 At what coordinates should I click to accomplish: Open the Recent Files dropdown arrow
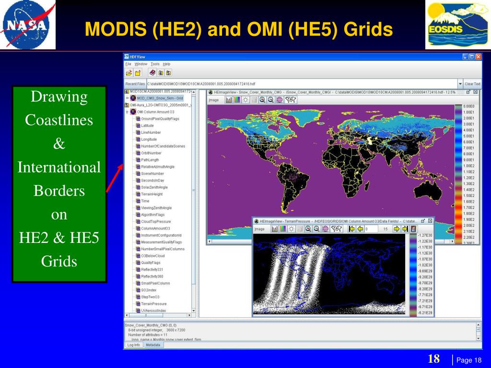pyautogui.click(x=460, y=84)
